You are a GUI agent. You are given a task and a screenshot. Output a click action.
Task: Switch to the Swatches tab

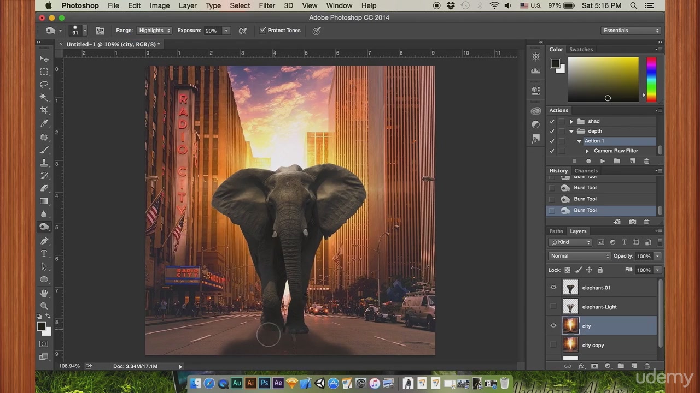(x=581, y=50)
